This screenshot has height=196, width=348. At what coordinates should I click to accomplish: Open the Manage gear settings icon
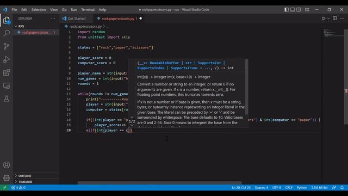point(7,178)
